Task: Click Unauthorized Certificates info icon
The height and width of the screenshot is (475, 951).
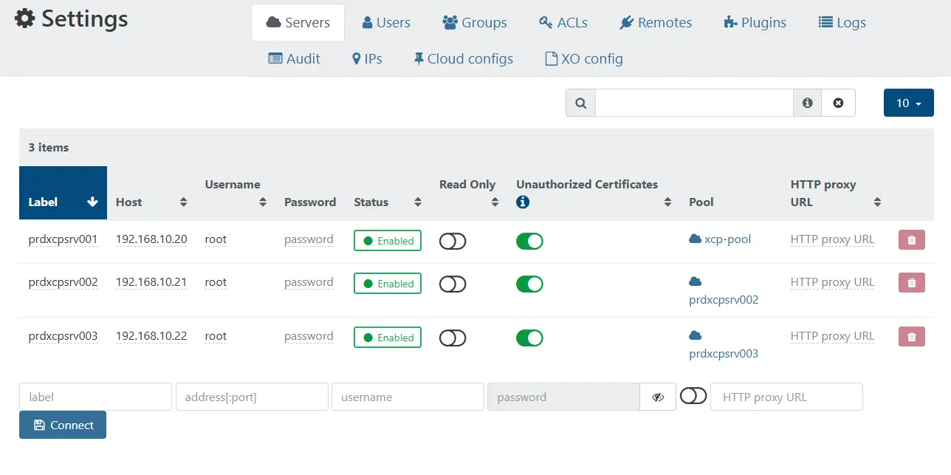Action: [523, 202]
